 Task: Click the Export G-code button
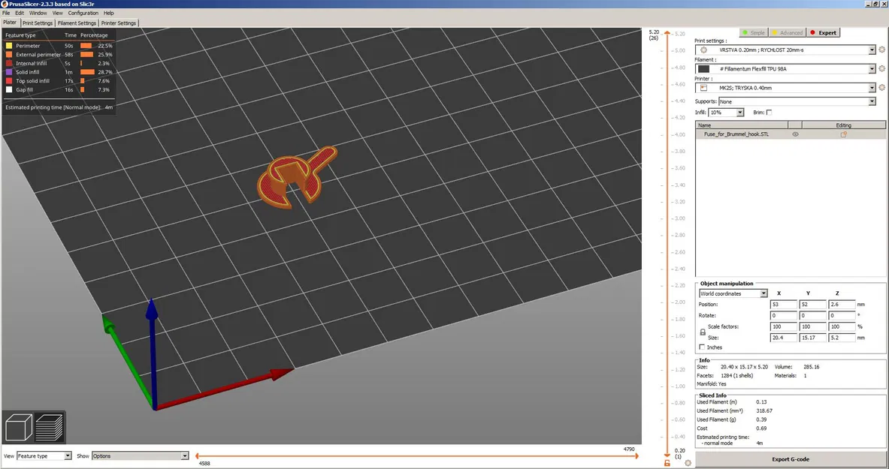(791, 459)
